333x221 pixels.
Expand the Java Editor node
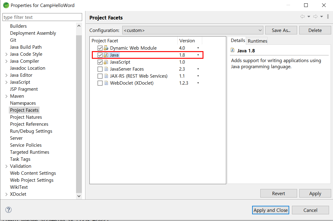[x=6, y=75]
